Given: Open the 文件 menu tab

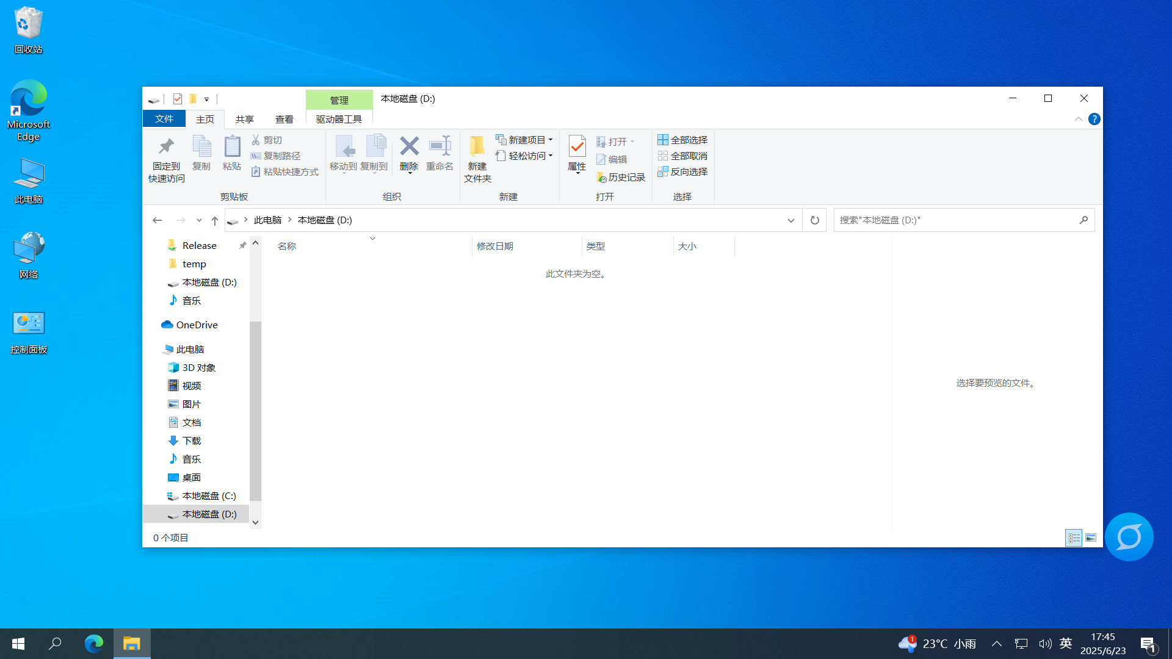Looking at the screenshot, I should [164, 119].
